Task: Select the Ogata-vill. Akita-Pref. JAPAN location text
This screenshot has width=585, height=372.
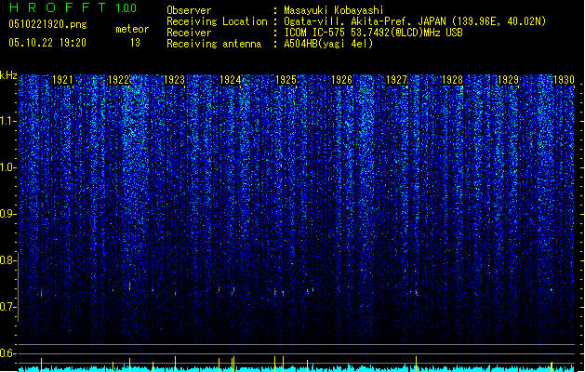Action: 415,21
